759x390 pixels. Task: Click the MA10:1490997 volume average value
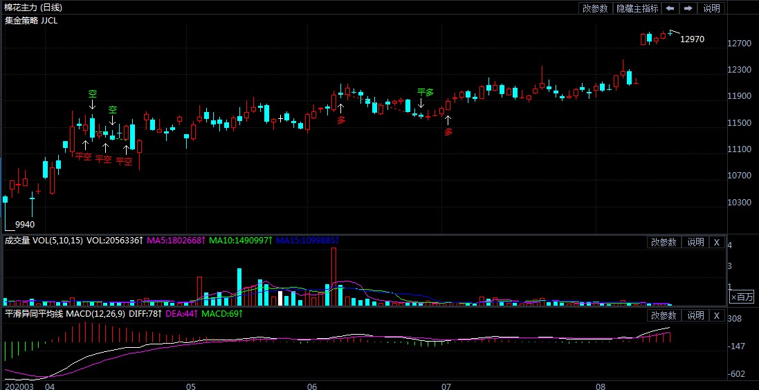coord(241,241)
